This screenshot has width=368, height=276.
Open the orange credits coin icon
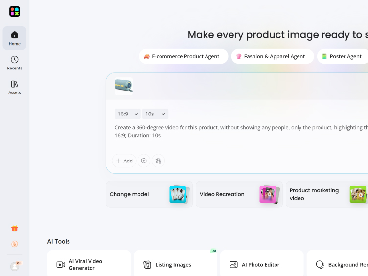(15, 244)
